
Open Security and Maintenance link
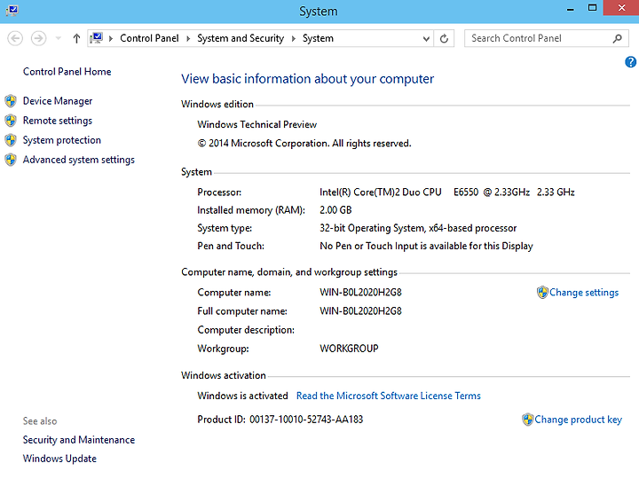pos(79,440)
